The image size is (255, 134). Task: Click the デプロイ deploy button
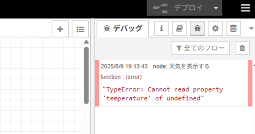(x=178, y=8)
